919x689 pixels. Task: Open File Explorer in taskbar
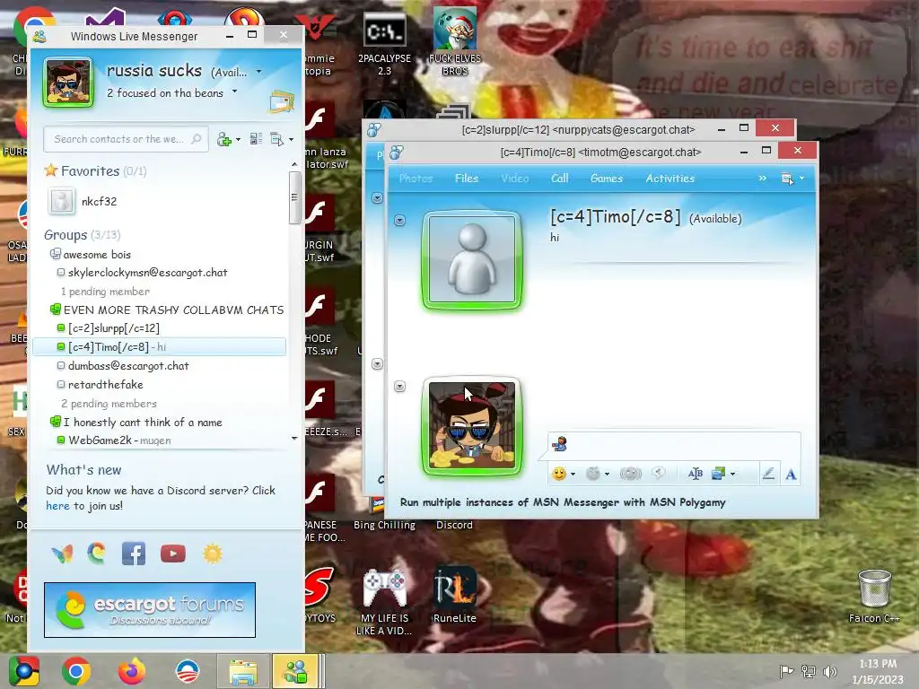pyautogui.click(x=242, y=671)
